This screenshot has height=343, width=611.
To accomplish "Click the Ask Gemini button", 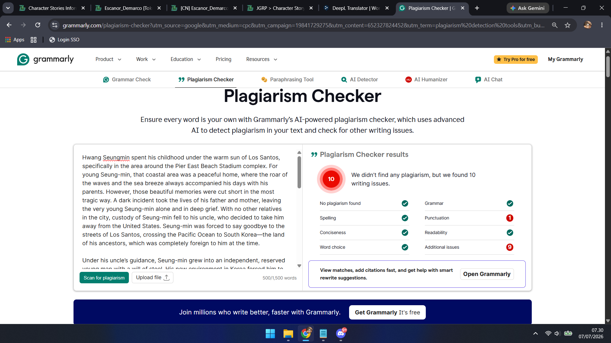I will click(528, 8).
